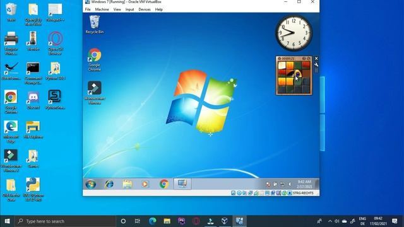The height and width of the screenshot is (227, 404).
Task: Open Opera GX from the host taskbar
Action: [196, 221]
